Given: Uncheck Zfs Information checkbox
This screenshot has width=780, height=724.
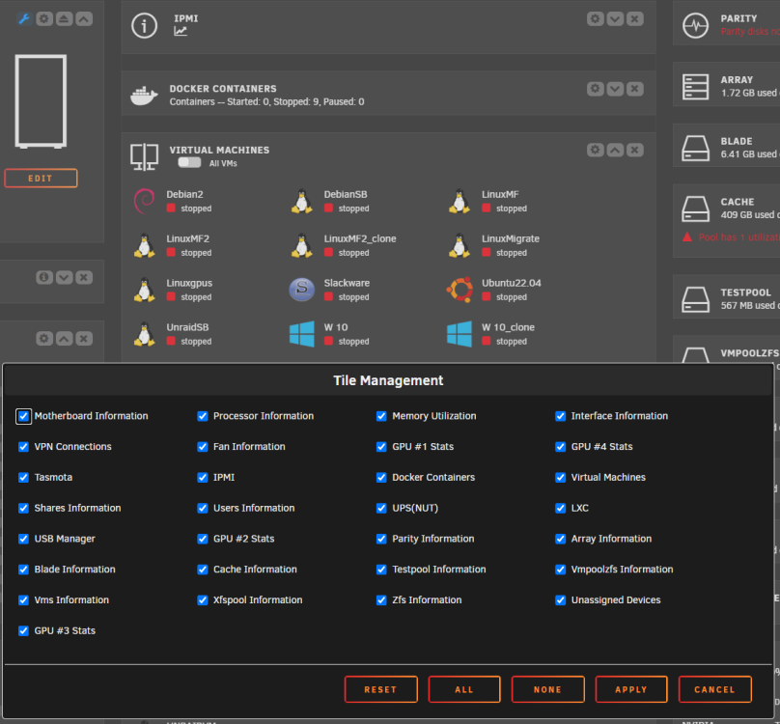Looking at the screenshot, I should 381,600.
